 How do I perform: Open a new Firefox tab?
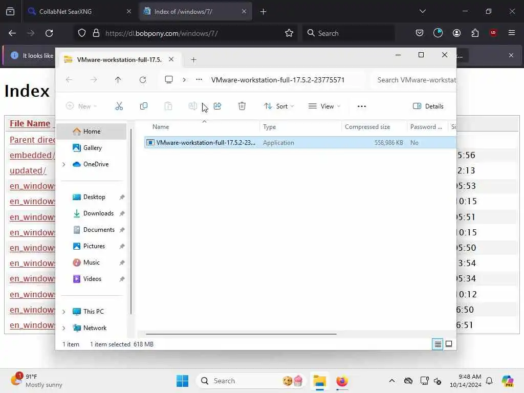(x=263, y=12)
